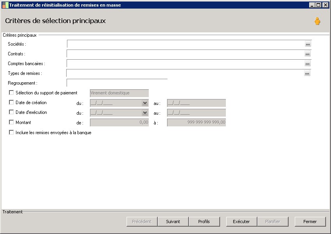Maximize the window from title bar
The image size is (331, 234).
click(x=318, y=5)
